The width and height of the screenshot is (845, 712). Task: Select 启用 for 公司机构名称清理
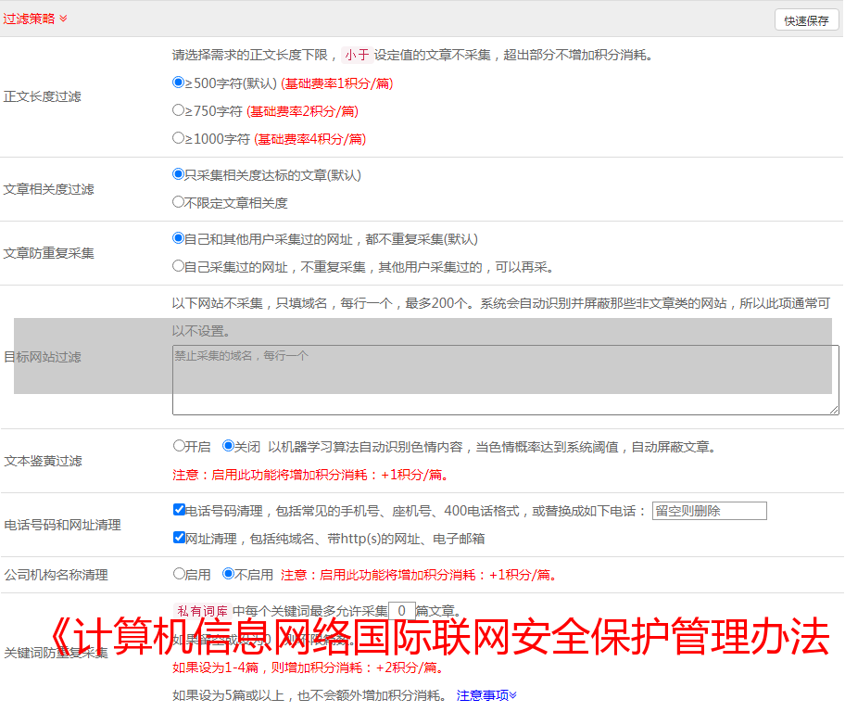[x=180, y=574]
